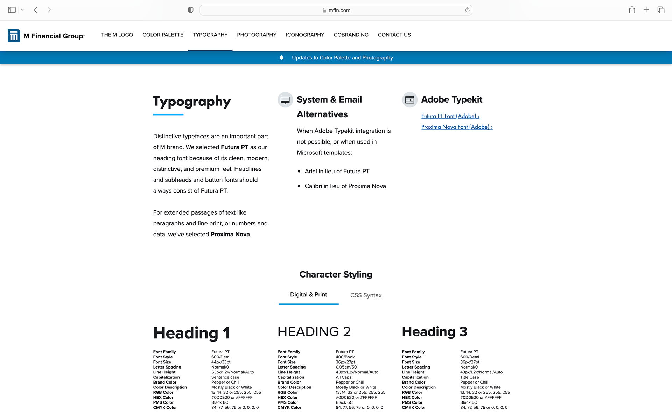The height and width of the screenshot is (420, 672).
Task: Open the Proxima Nova Font (Adobe) link
Action: (x=457, y=127)
